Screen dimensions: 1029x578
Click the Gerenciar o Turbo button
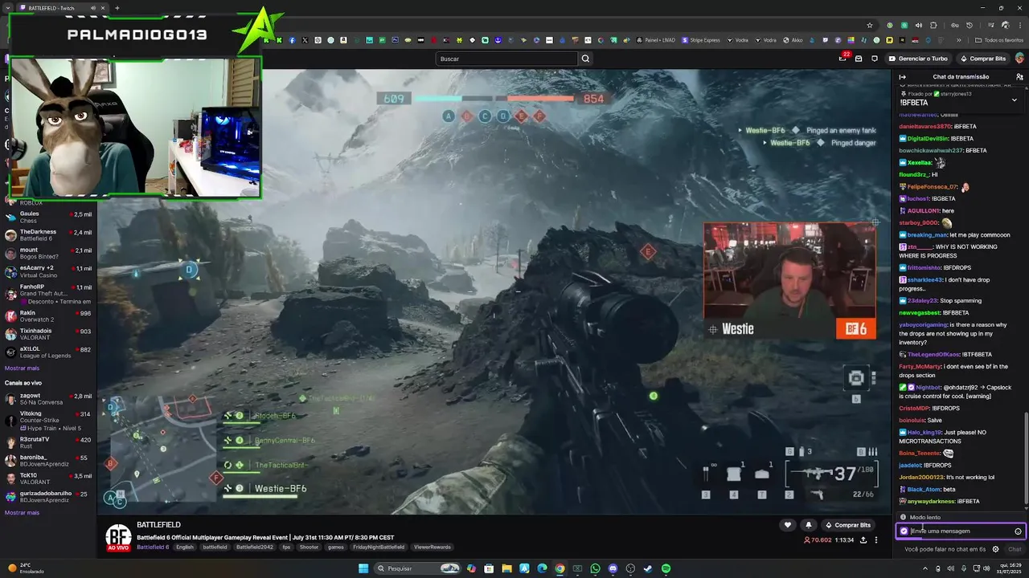(918, 59)
